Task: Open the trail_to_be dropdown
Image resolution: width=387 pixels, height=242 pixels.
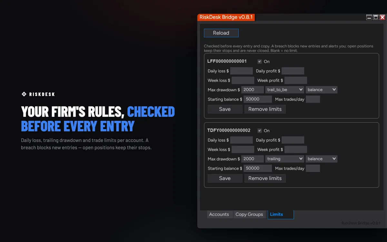Action: [285, 90]
